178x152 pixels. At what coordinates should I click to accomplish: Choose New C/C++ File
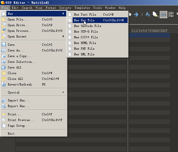pos(98,37)
